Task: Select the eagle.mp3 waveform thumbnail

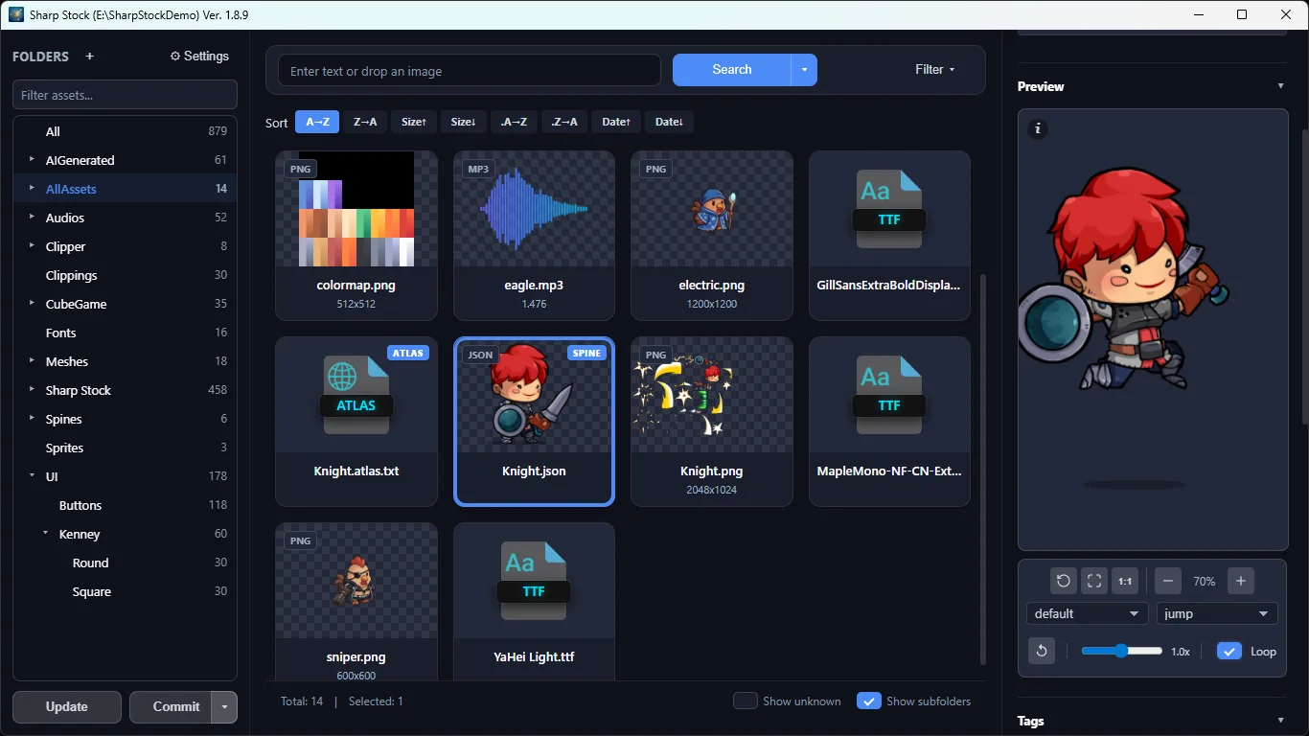Action: coord(534,209)
